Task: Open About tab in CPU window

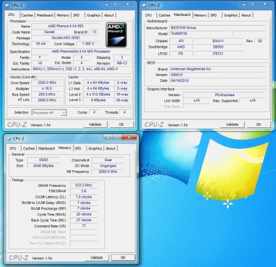Action: pos(109,15)
